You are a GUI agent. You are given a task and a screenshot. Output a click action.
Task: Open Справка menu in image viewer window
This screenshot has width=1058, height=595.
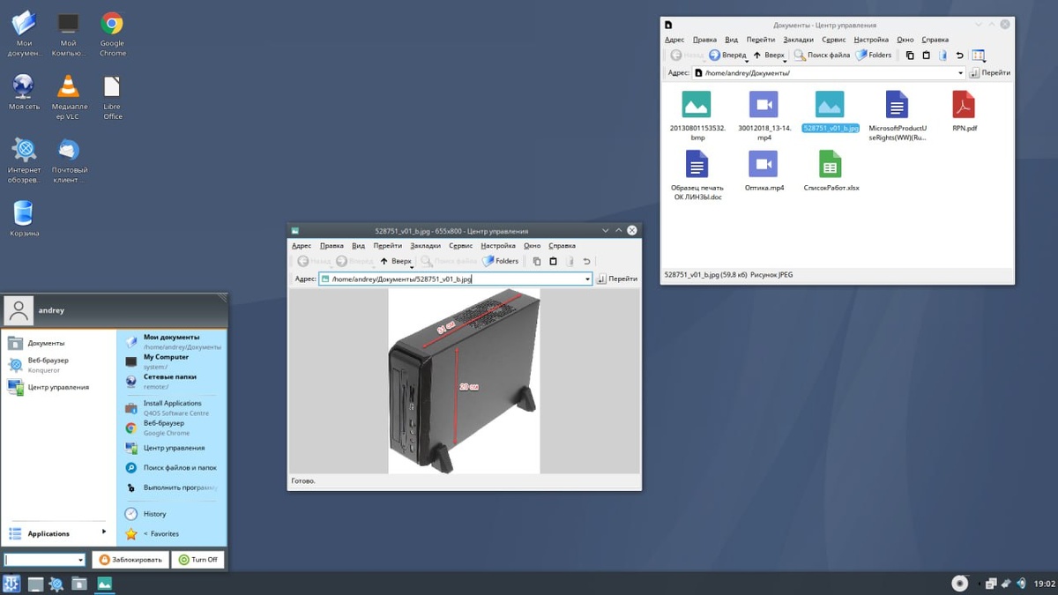point(562,246)
